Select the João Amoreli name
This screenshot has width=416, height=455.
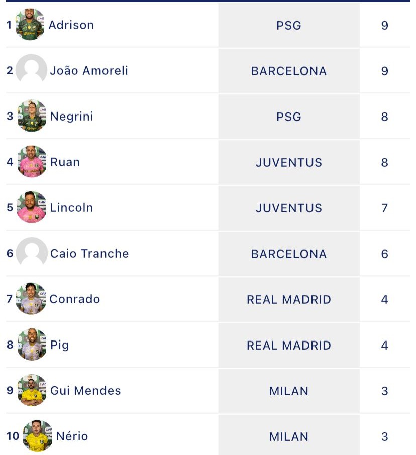[89, 70]
